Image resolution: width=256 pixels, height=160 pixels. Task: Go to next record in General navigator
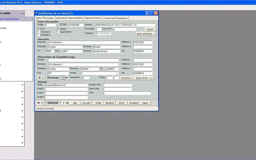pyautogui.click(x=64, y=103)
